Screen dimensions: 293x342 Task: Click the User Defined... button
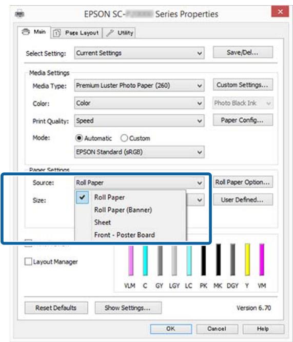coord(243,199)
